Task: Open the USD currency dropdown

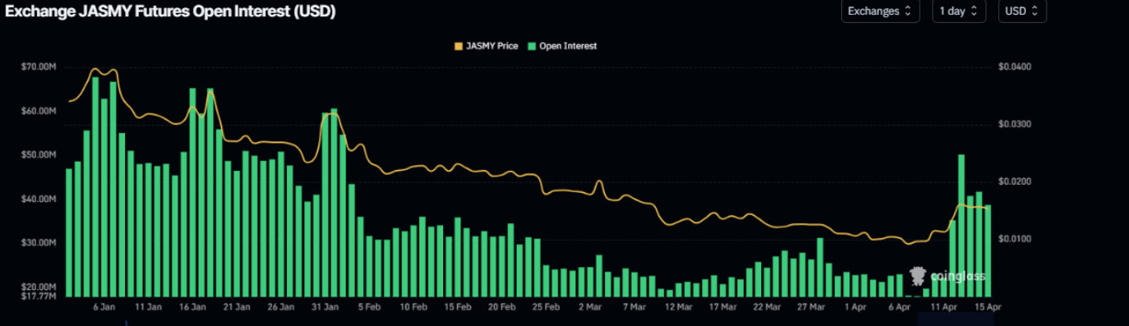Action: tap(1022, 11)
